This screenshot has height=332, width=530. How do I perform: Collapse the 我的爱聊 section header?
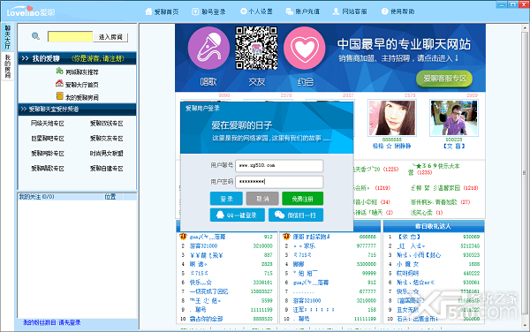pyautogui.click(x=77, y=58)
